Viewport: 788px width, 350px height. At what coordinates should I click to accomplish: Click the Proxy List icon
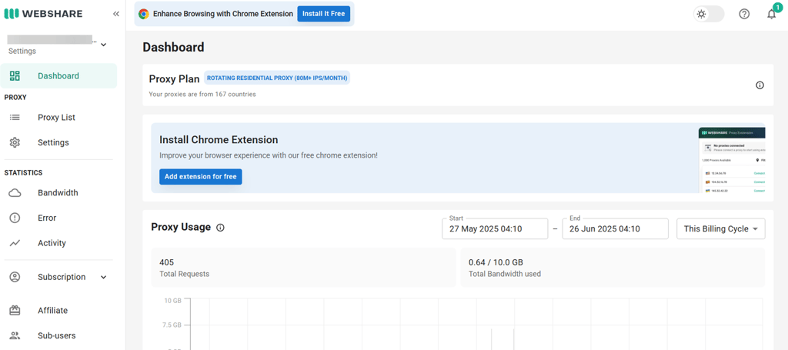pyautogui.click(x=15, y=118)
